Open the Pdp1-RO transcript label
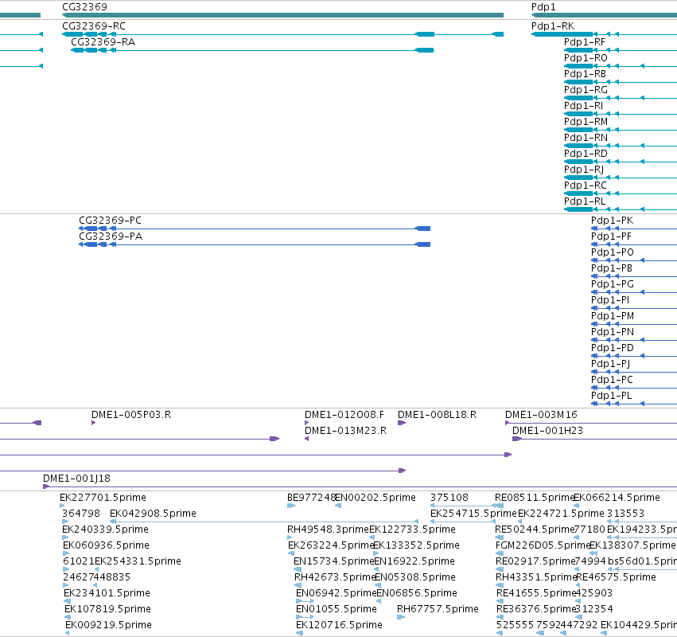677x637 pixels. click(586, 58)
